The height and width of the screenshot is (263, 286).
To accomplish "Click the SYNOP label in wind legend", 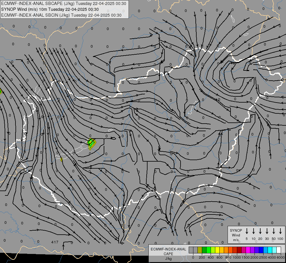I will click(x=236, y=230).
